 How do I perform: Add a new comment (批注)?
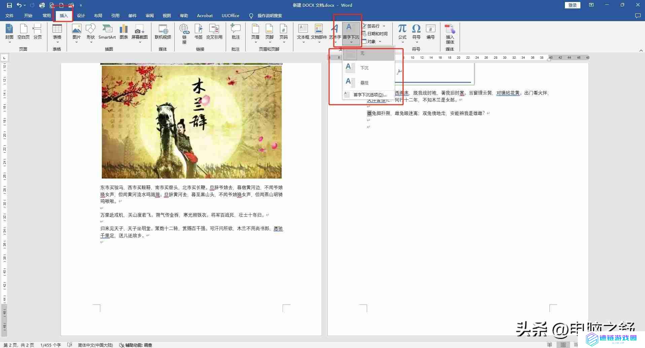[x=236, y=32]
